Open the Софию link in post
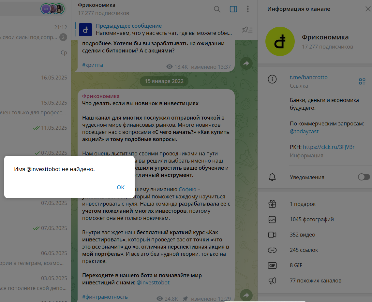The image size is (372, 302). point(187,189)
